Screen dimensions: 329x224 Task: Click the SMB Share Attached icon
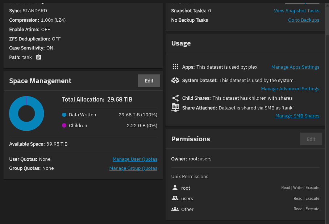[175, 107]
